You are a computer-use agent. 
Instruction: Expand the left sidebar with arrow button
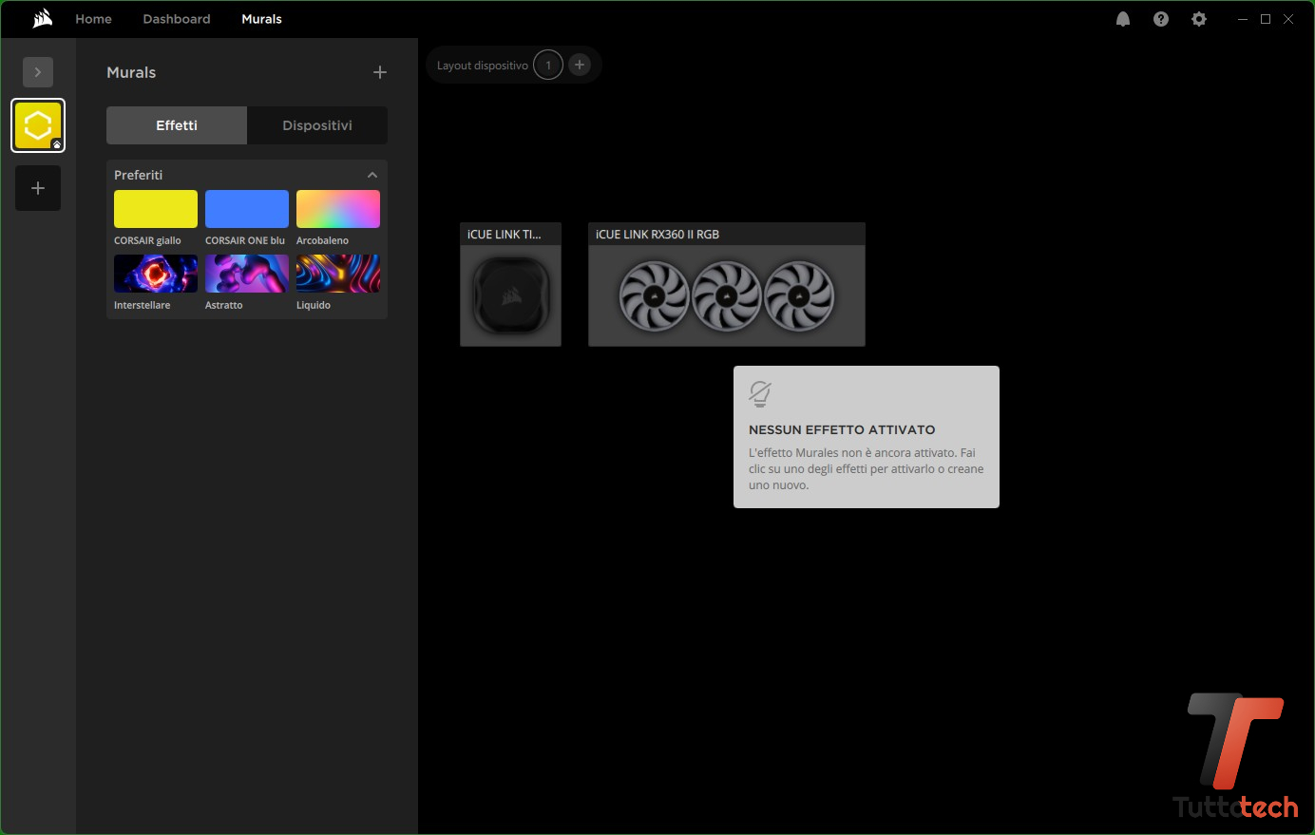click(38, 72)
